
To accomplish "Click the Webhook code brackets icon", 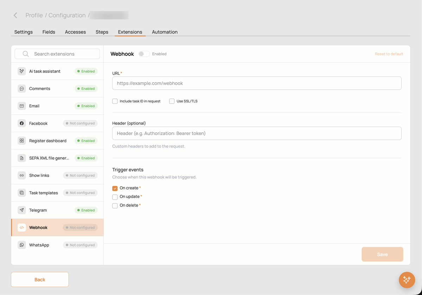I will 22,227.
